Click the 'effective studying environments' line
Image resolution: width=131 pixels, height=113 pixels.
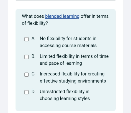[x=73, y=81]
